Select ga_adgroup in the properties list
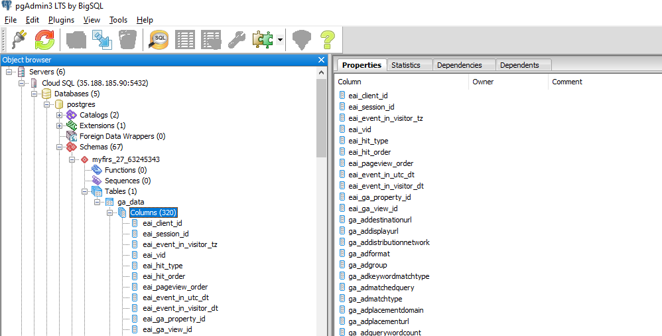662x336 pixels. coord(369,265)
